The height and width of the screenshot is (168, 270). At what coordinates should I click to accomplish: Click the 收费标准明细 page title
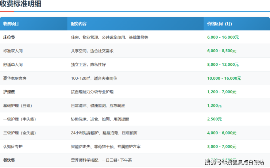tap(20, 4)
